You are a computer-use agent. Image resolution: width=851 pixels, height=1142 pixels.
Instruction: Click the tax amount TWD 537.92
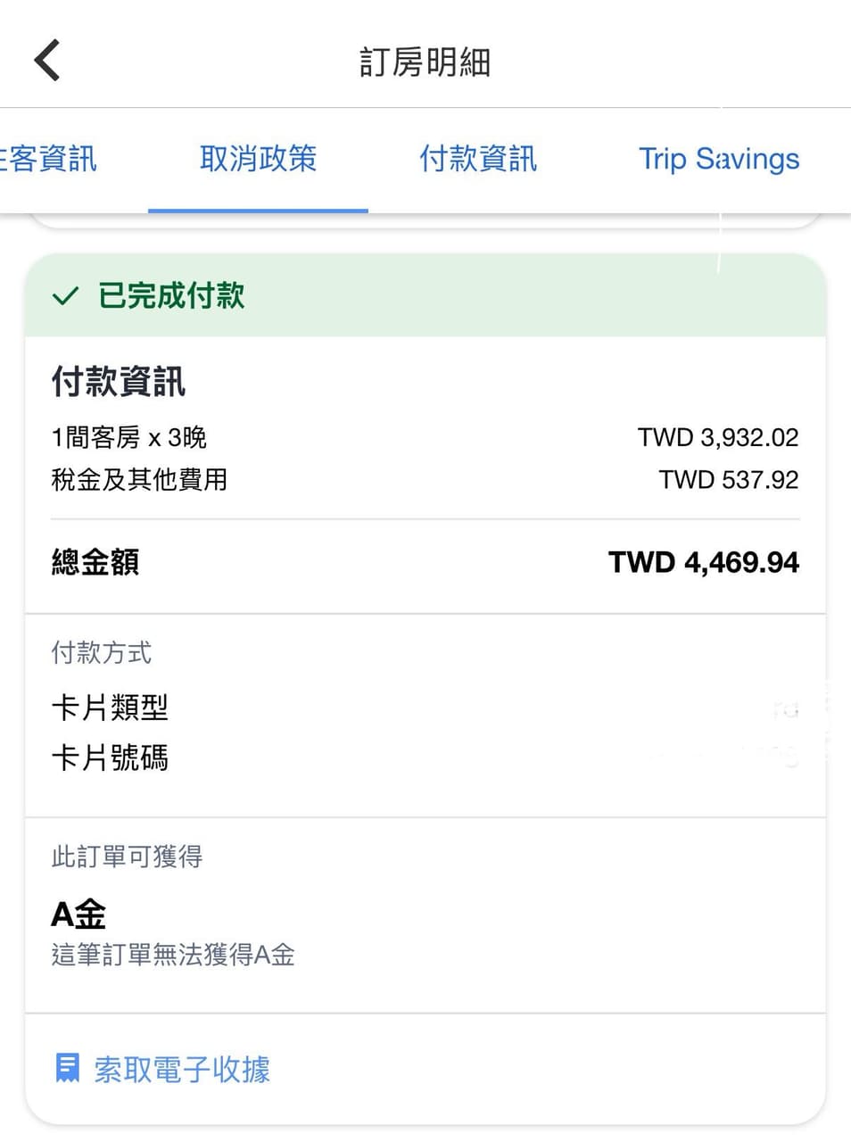pos(729,480)
